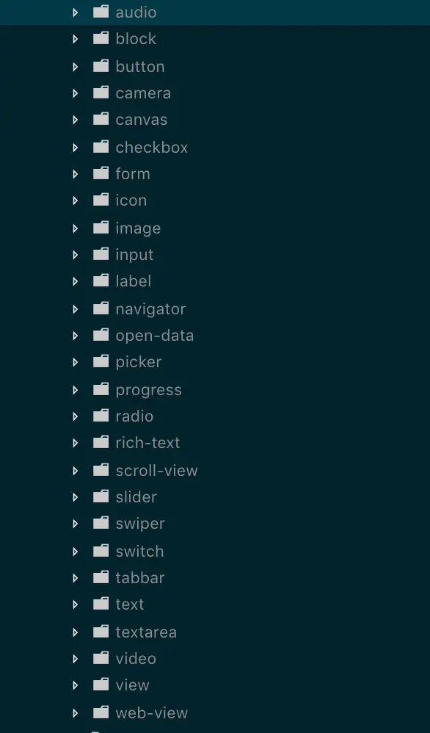Expand the button folder arrow
The height and width of the screenshot is (733, 430).
(75, 67)
